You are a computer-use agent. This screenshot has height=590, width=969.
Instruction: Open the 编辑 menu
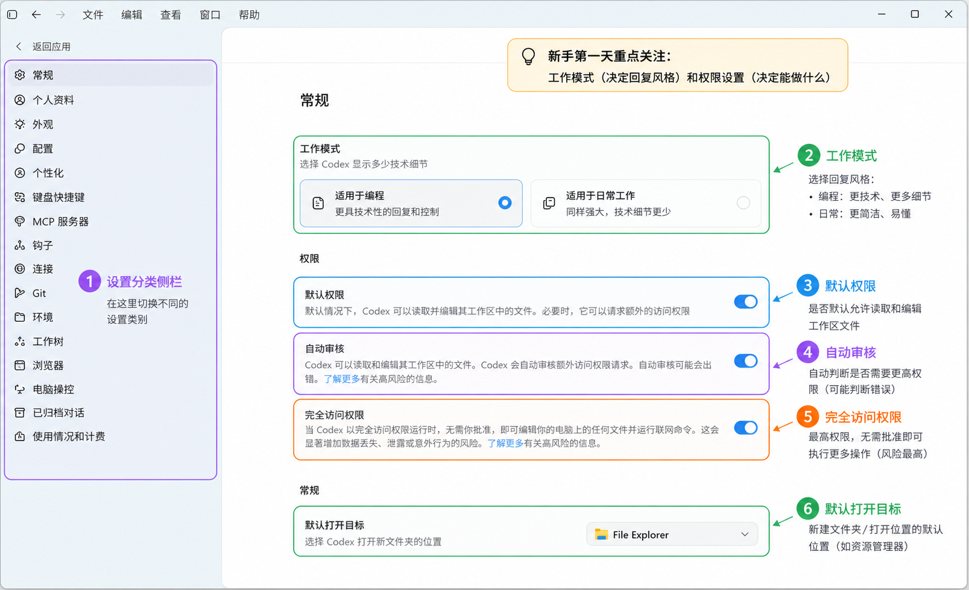point(131,14)
